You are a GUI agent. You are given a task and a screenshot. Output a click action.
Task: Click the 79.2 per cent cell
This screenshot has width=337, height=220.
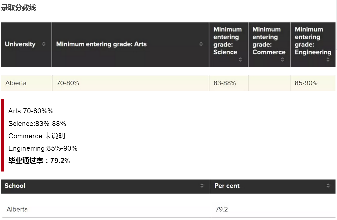point(222,209)
